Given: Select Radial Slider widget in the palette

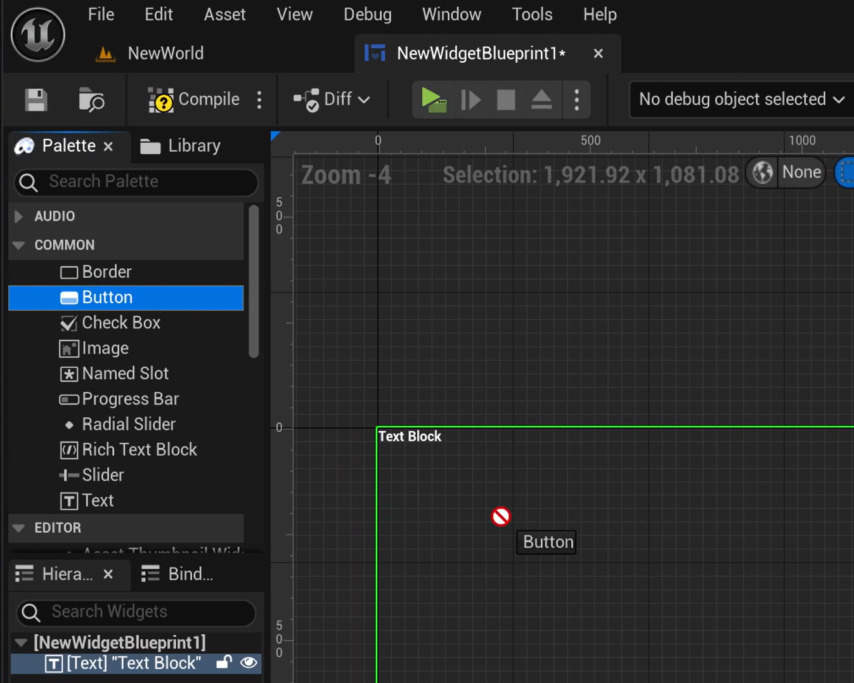Looking at the screenshot, I should click(126, 424).
